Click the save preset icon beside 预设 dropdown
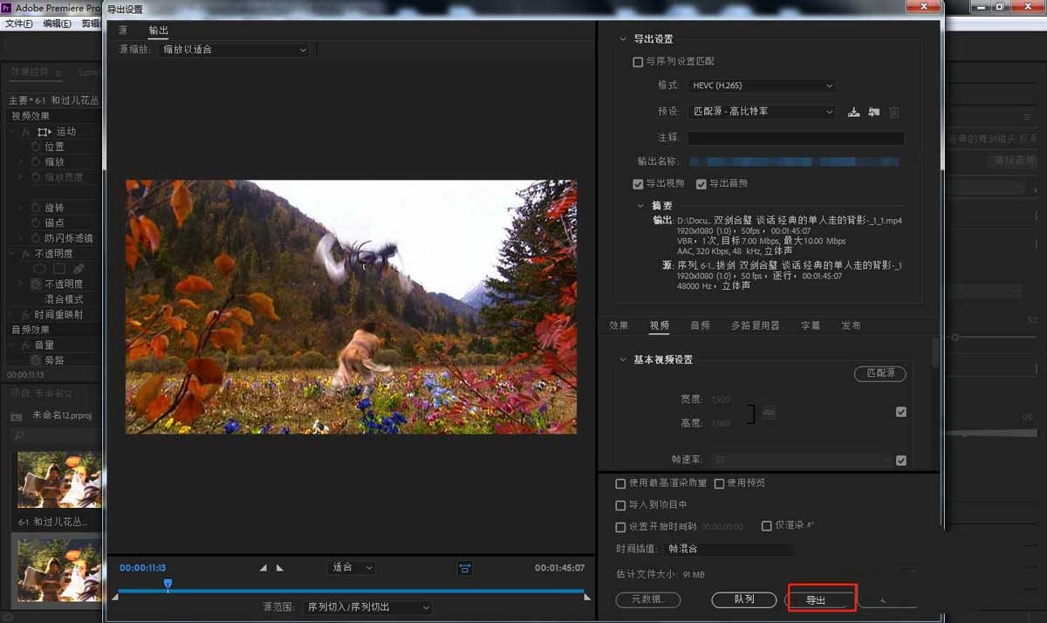Image resolution: width=1047 pixels, height=623 pixels. click(x=853, y=112)
